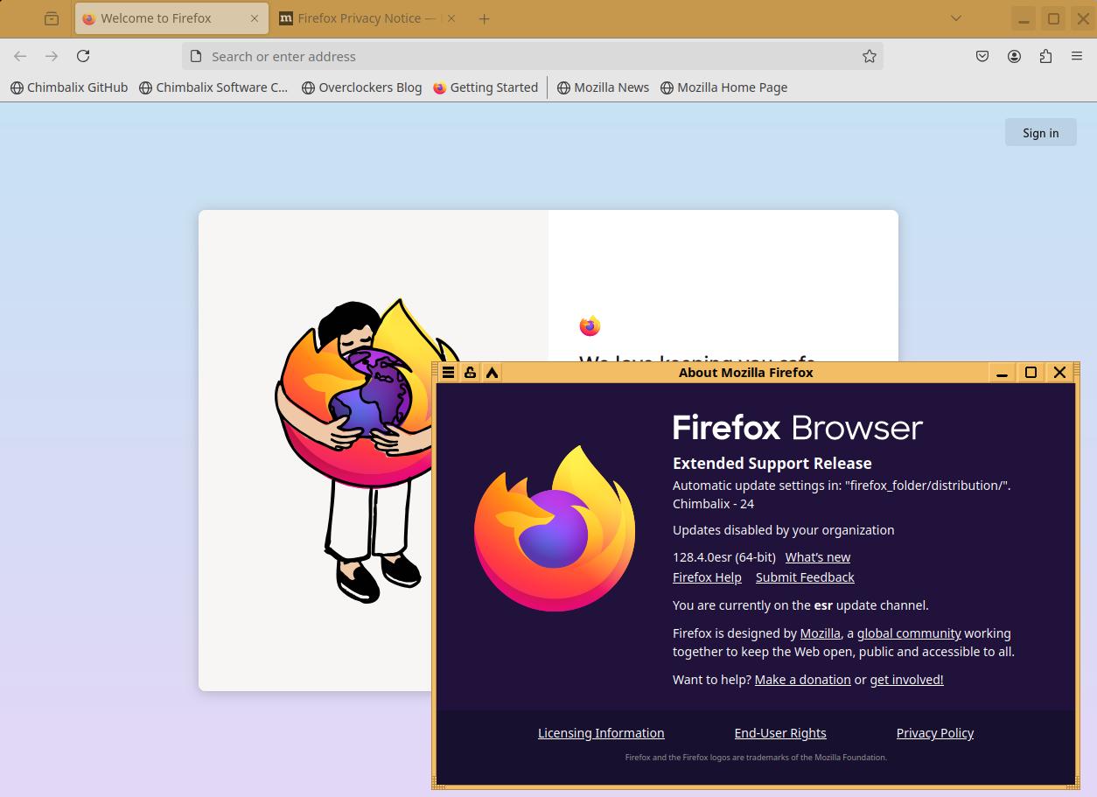Go back one page

click(20, 56)
